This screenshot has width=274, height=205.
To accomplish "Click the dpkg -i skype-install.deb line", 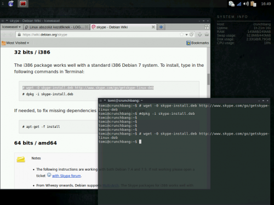I will [48, 94].
